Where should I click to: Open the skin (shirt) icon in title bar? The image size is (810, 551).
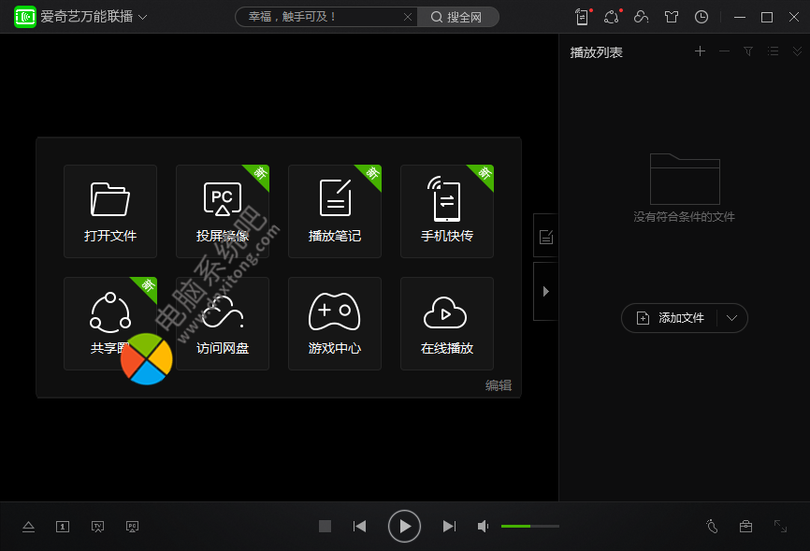(671, 17)
